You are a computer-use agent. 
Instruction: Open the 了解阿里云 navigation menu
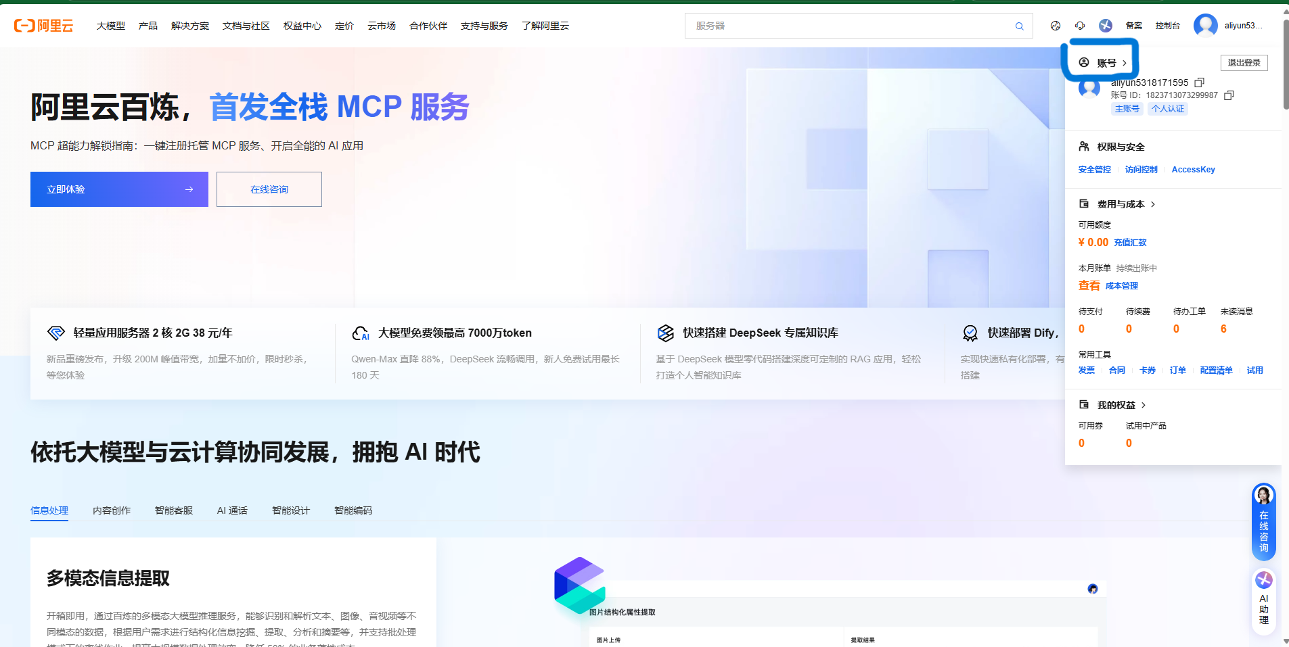pos(545,26)
